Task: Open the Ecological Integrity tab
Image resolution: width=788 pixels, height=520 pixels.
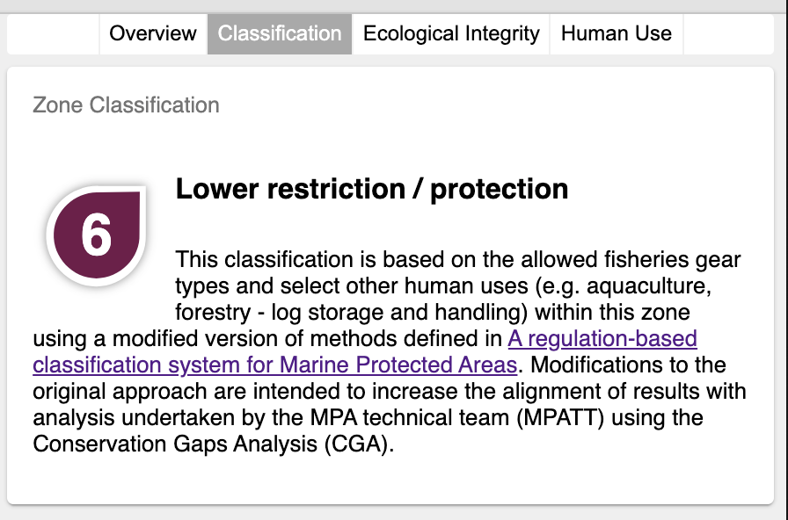Action: 452,33
